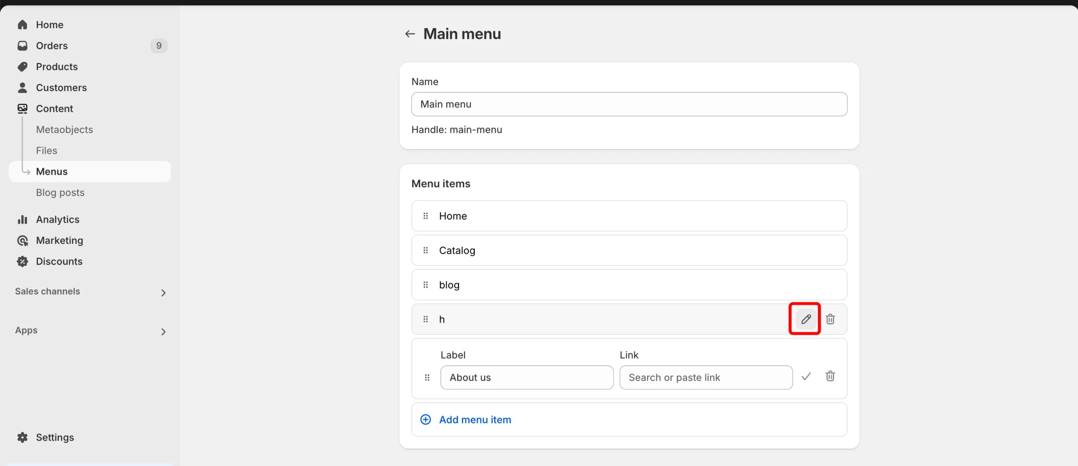Click the Menu items heading

click(440, 184)
